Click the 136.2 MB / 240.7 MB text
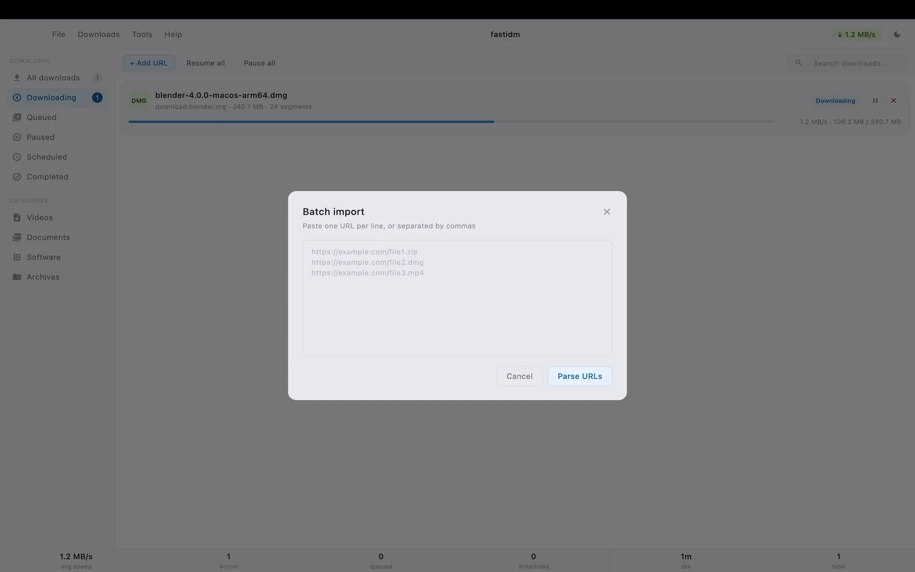This screenshot has width=915, height=572. (867, 122)
